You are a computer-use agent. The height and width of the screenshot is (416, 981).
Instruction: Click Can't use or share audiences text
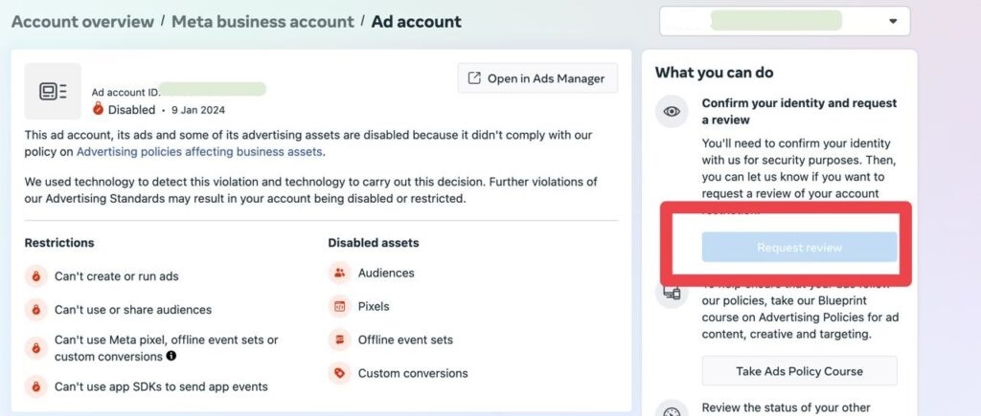tap(133, 309)
